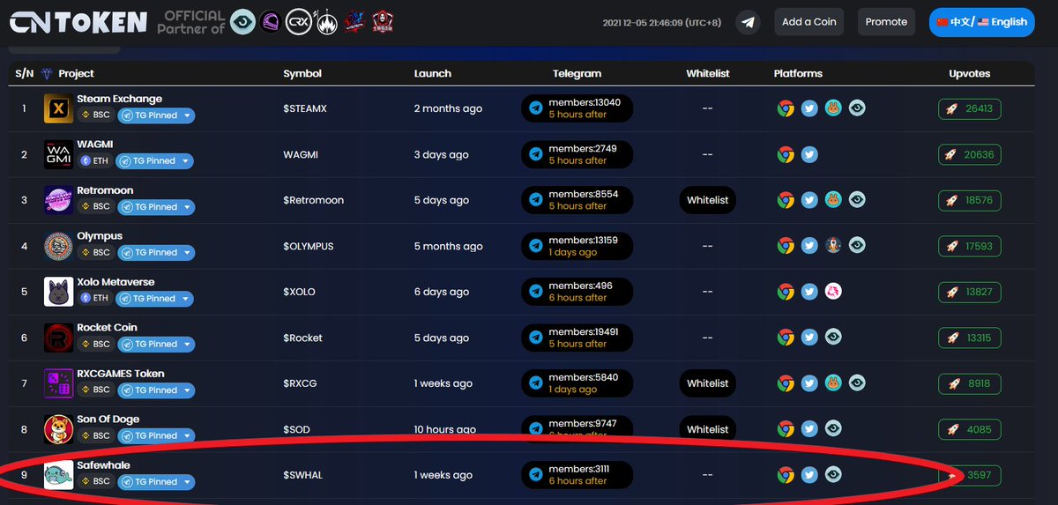Click the Promote button
Image resolution: width=1058 pixels, height=505 pixels.
pyautogui.click(x=886, y=22)
